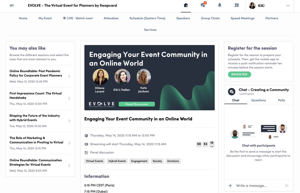Focus the Write a message field
This screenshot has width=300, height=193.
click(259, 185)
